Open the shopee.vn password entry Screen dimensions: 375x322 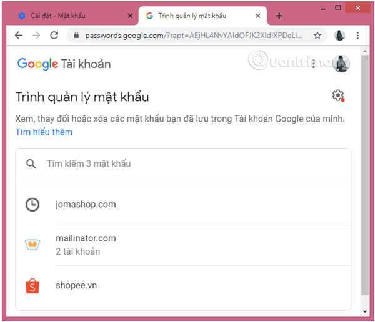click(183, 285)
